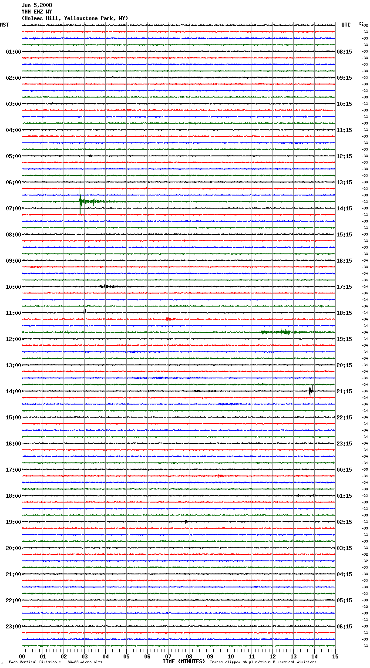
Task: Click the "03" tick on the minutes axis
Action: [85, 656]
